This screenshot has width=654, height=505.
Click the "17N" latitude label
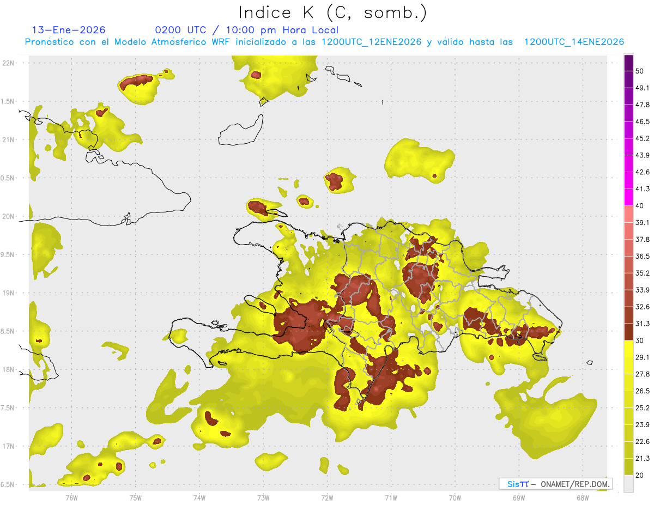click(8, 446)
